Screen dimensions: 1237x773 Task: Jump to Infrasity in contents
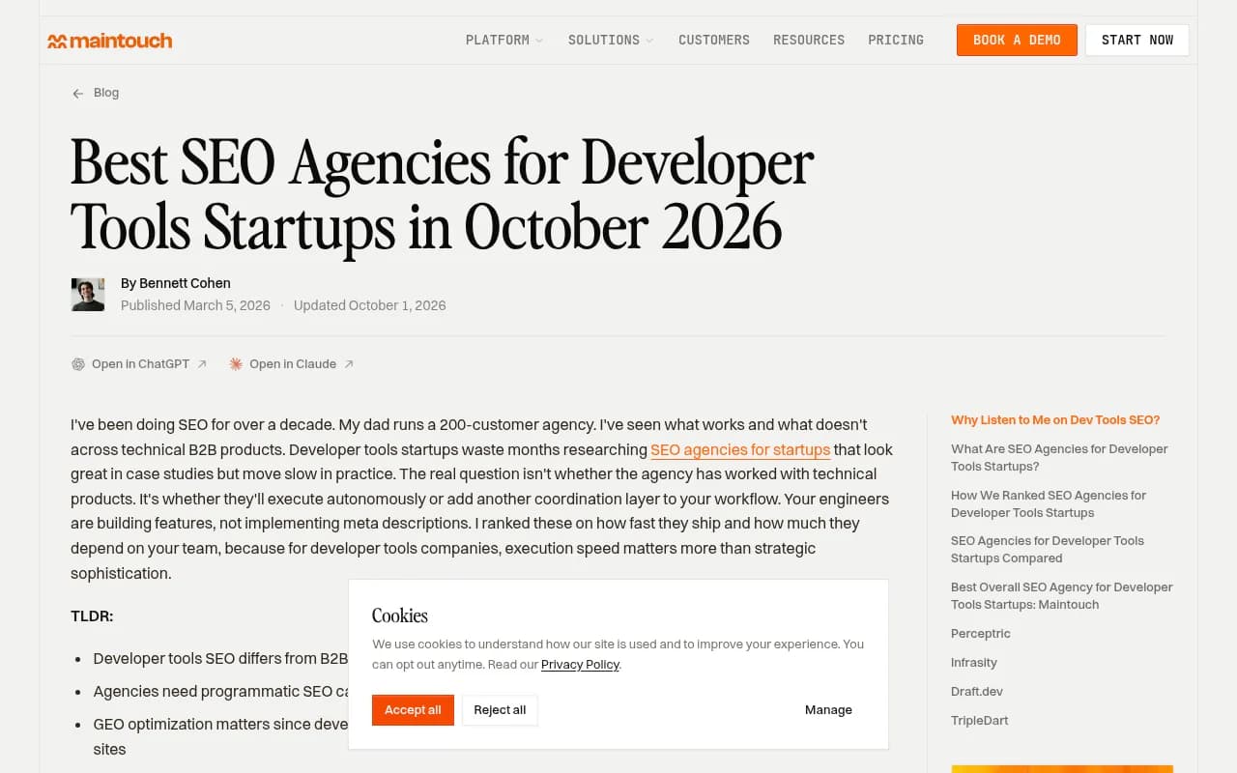pyautogui.click(x=974, y=663)
